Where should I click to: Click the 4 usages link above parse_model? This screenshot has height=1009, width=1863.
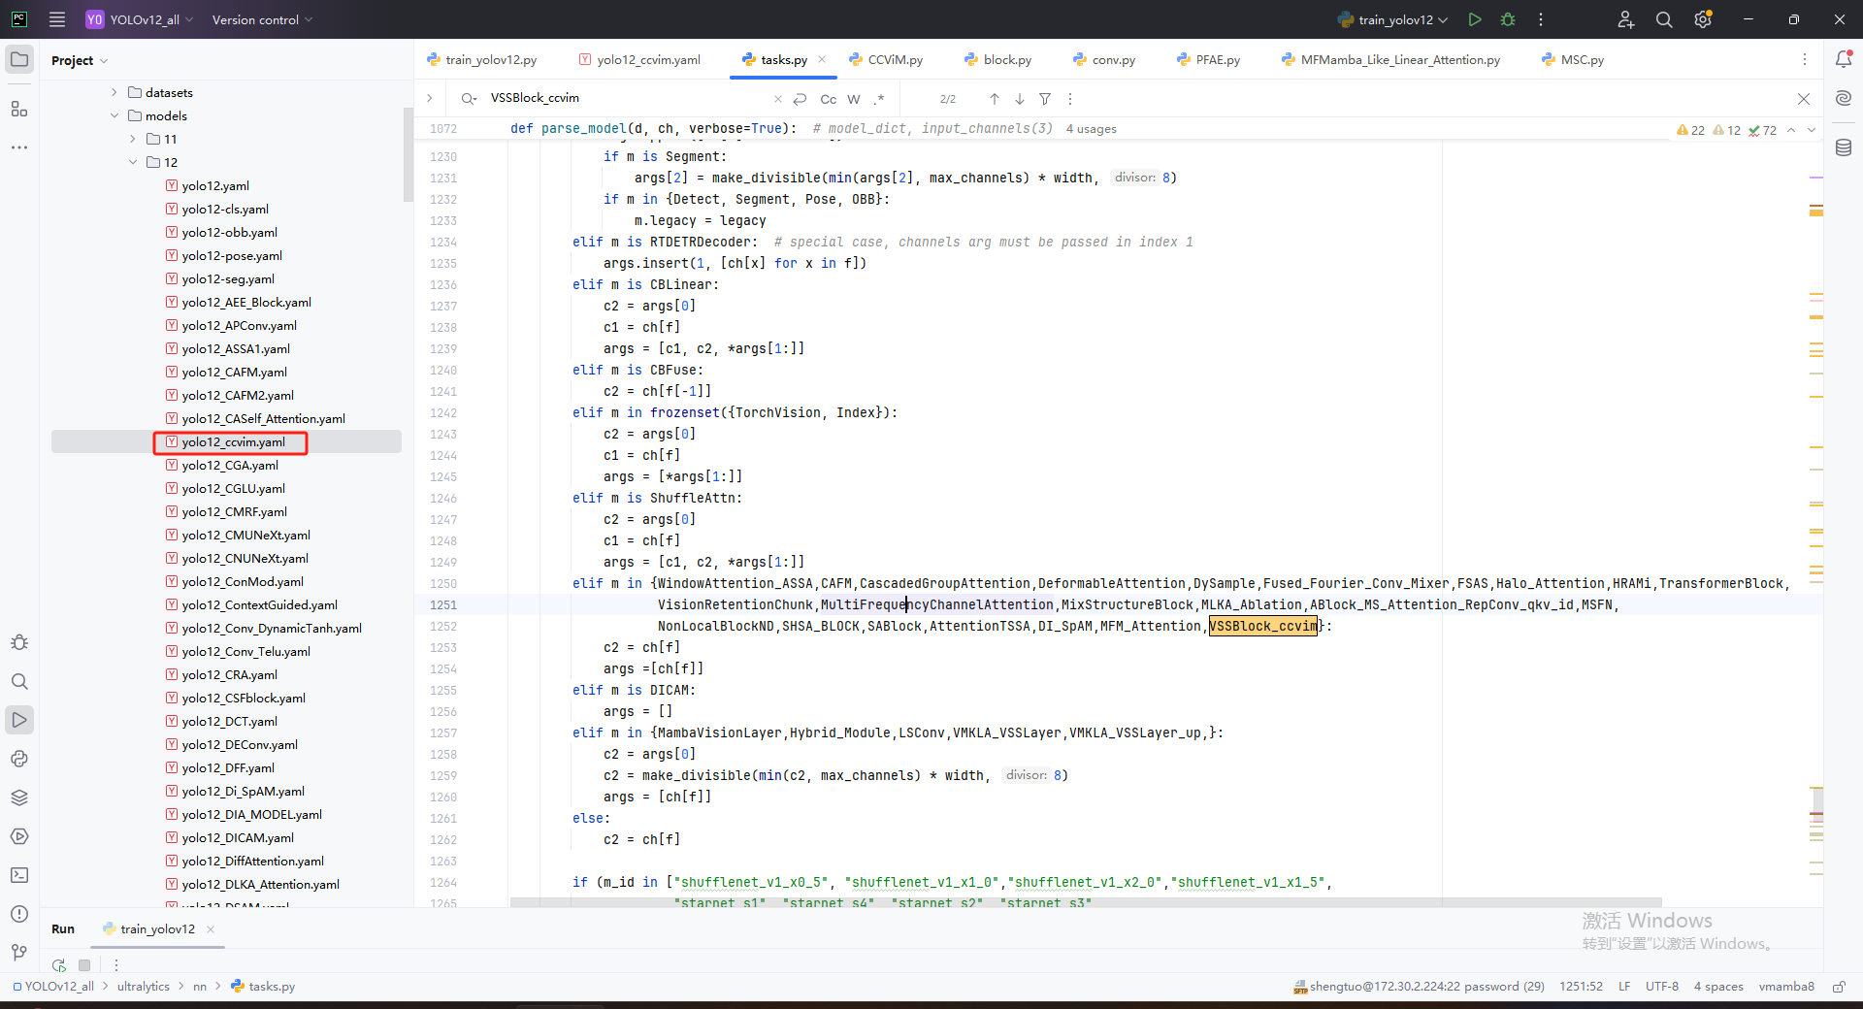pos(1091,128)
